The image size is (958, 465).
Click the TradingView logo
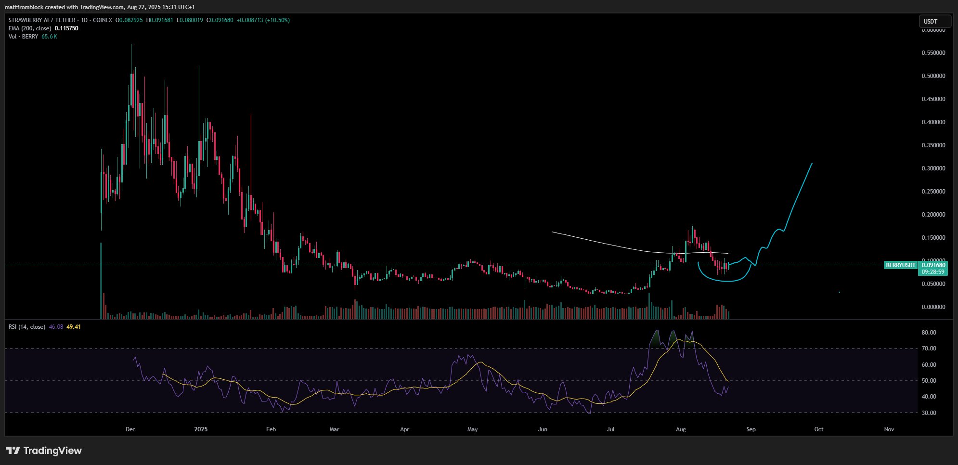[x=44, y=451]
